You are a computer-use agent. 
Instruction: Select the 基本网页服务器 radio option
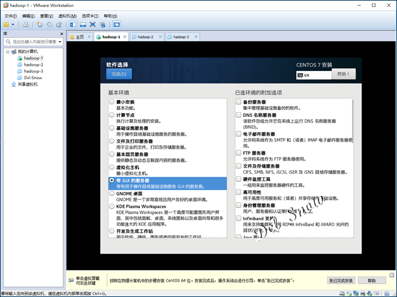coord(111,154)
